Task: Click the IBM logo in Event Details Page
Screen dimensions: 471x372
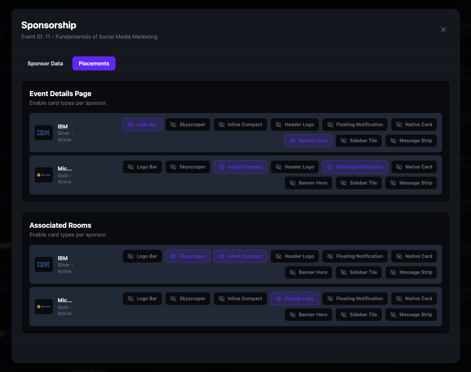Action: [44, 133]
